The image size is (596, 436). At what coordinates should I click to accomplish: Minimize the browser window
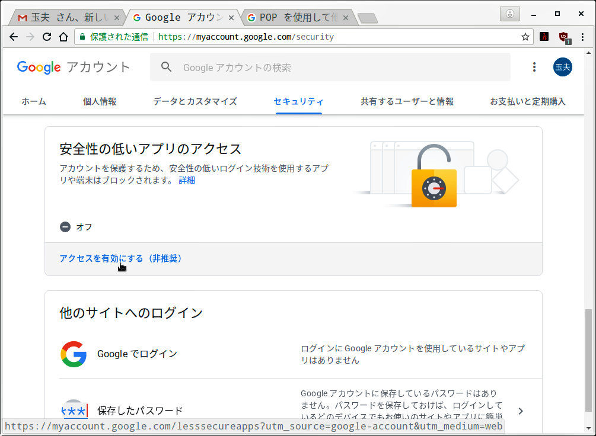[534, 14]
